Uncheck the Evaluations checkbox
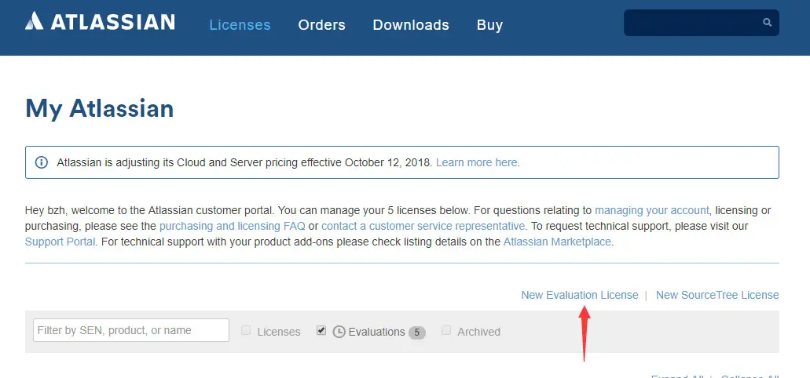The width and height of the screenshot is (810, 378). (321, 331)
